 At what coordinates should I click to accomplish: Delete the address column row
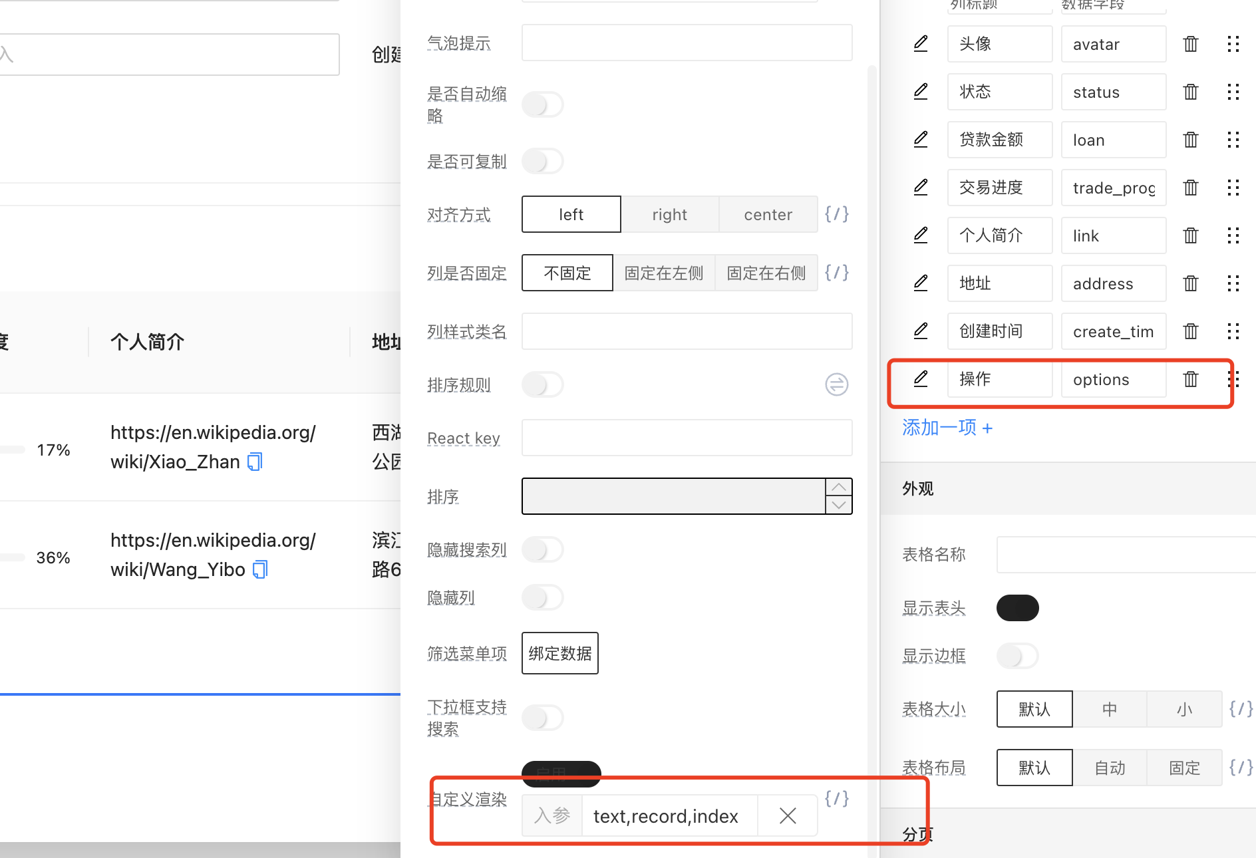pyautogui.click(x=1191, y=283)
